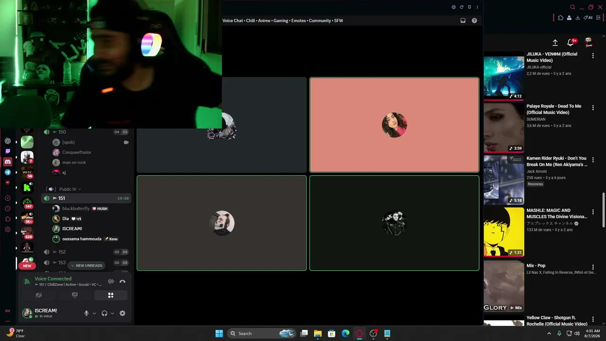Click the Windows taskbar Search box

coord(261,333)
